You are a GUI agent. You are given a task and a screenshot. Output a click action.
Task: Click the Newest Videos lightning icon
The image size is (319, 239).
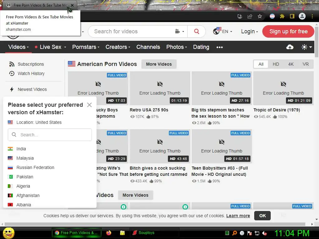click(x=12, y=89)
